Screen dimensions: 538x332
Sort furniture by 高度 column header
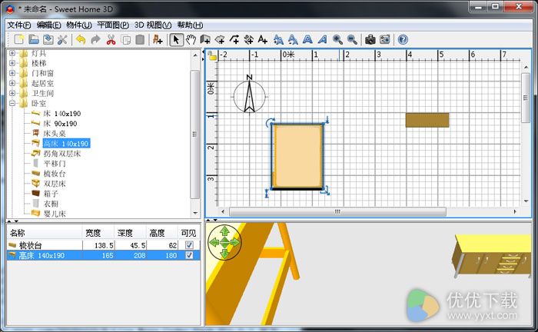pos(162,233)
